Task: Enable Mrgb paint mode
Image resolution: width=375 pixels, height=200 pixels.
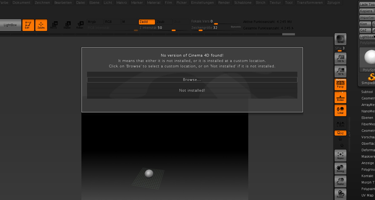Action: [x=95, y=22]
